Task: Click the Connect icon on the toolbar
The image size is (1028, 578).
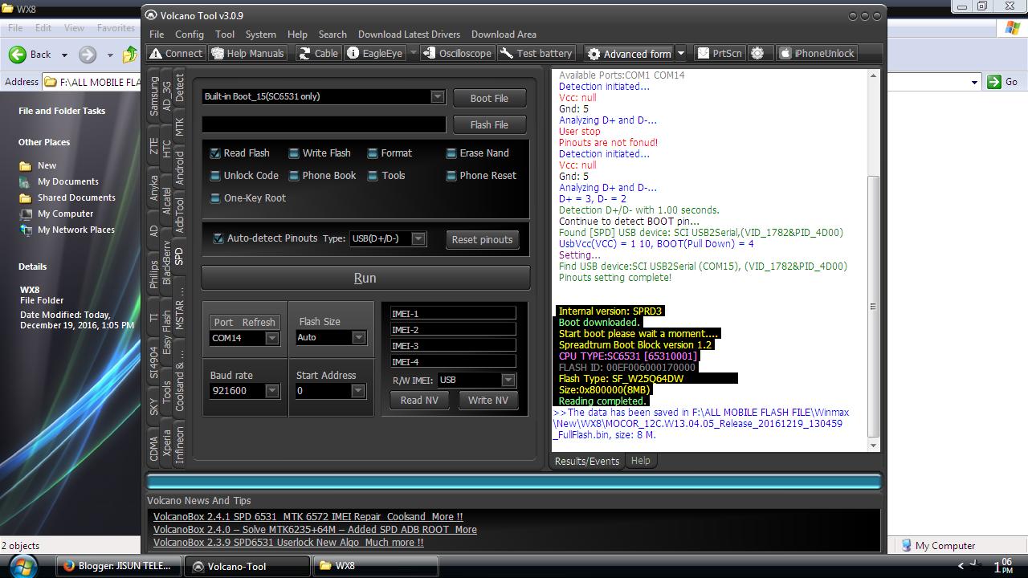Action: click(175, 53)
